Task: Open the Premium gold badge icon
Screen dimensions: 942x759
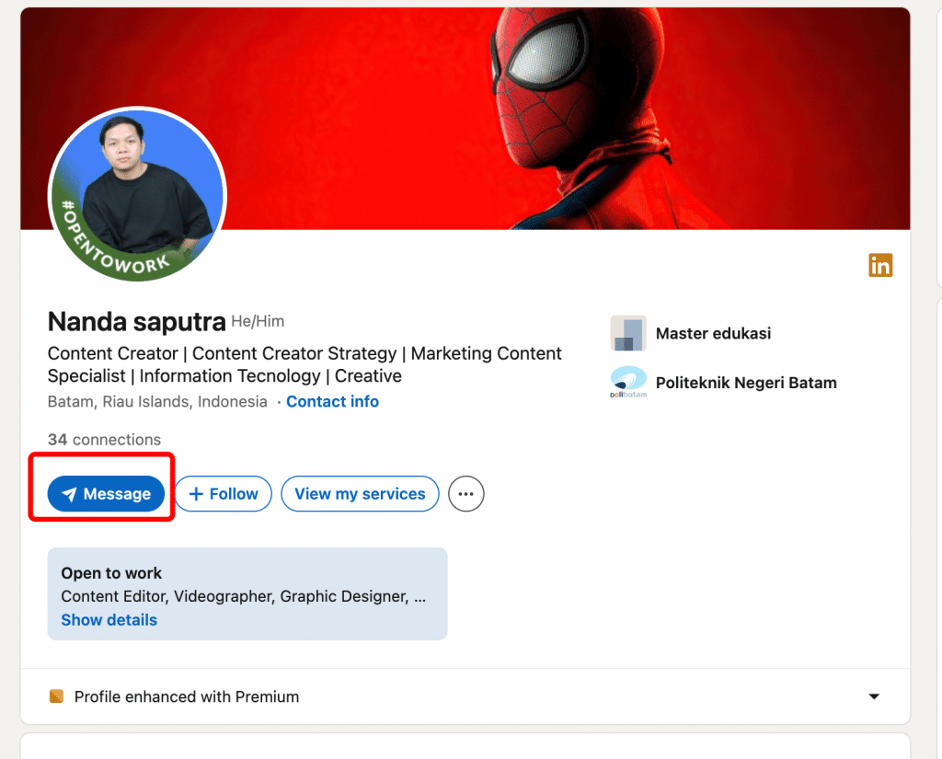Action: 56,696
